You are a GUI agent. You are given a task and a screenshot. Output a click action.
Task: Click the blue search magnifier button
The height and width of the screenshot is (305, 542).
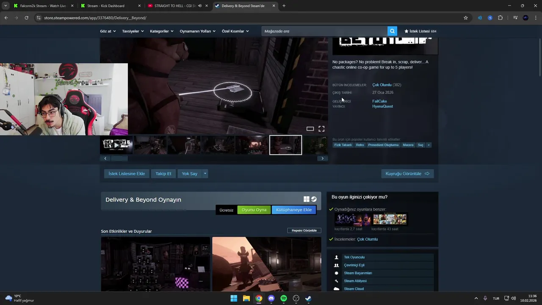point(393,31)
